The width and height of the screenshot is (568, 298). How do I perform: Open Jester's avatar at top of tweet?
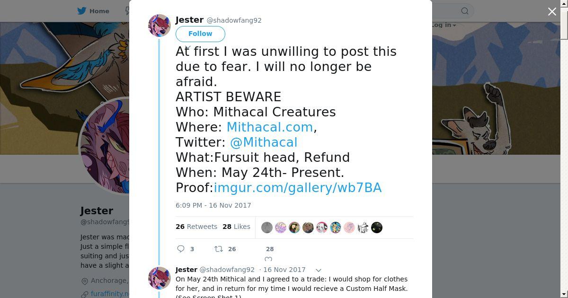pyautogui.click(x=160, y=26)
